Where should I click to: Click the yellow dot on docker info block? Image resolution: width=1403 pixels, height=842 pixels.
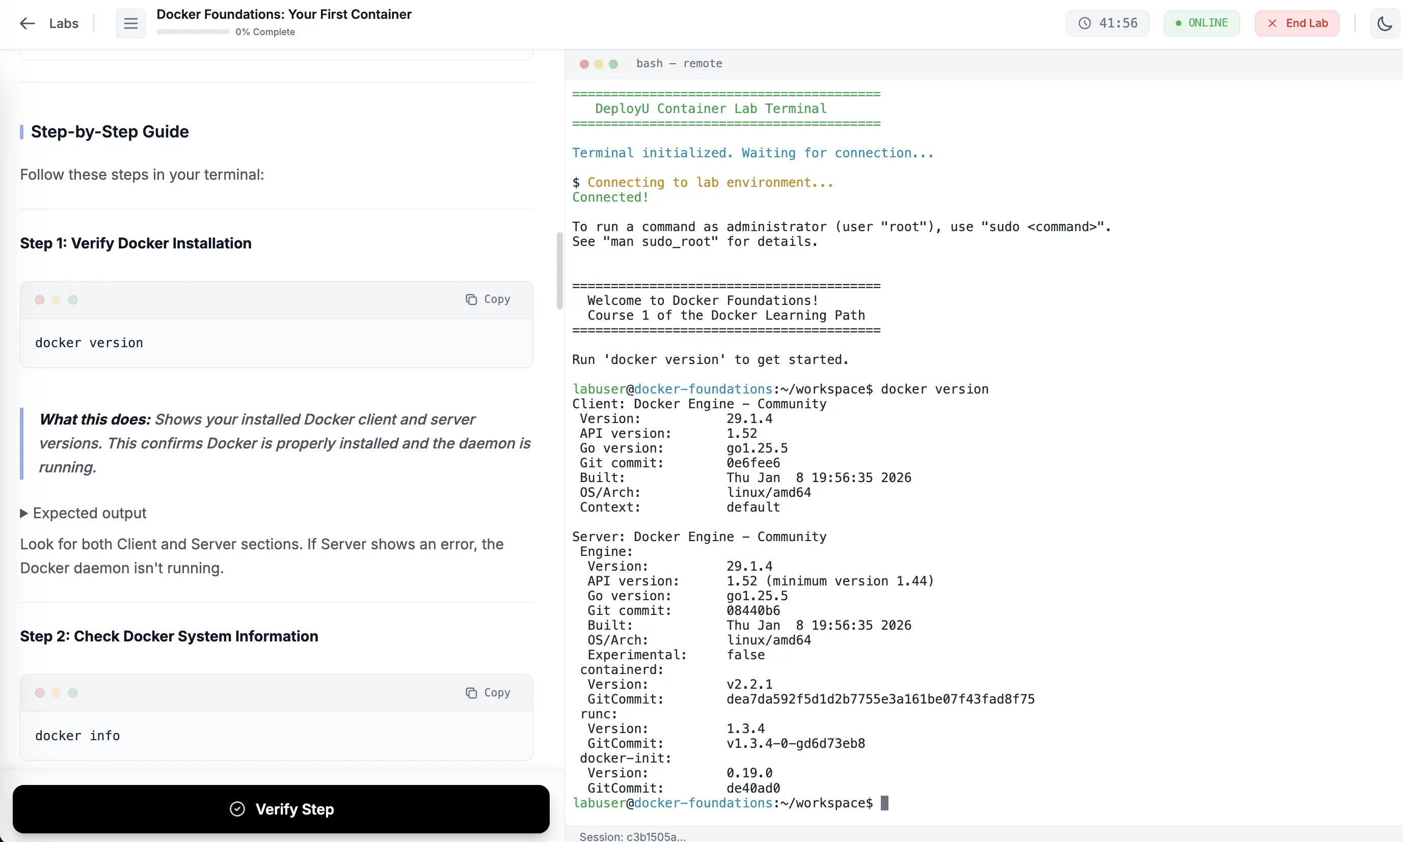coord(56,693)
